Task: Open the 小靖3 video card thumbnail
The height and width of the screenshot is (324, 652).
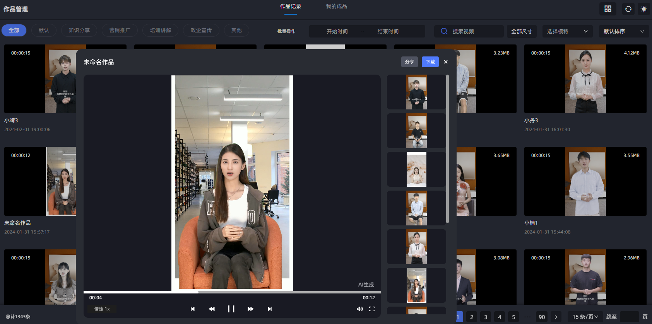Action: pyautogui.click(x=40, y=79)
